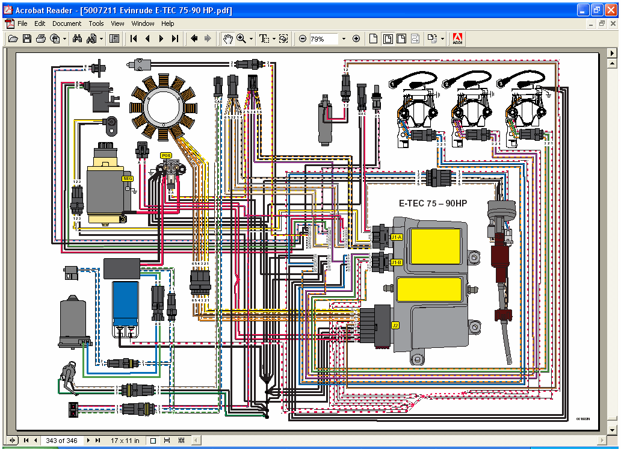This screenshot has width=621, height=449.
Task: Select Continuous page layout in status bar
Action: point(167,441)
